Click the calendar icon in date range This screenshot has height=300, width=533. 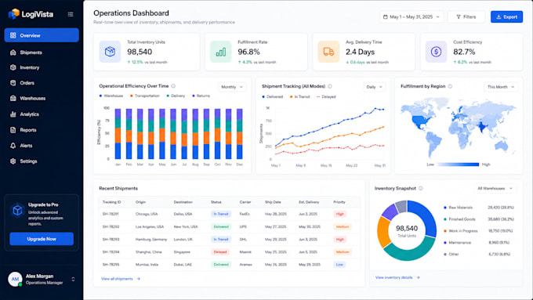click(385, 16)
